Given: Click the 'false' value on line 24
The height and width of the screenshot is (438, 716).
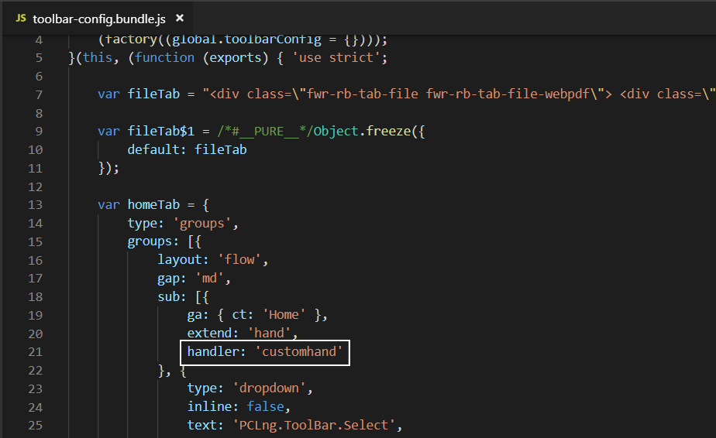Looking at the screenshot, I should pos(265,406).
